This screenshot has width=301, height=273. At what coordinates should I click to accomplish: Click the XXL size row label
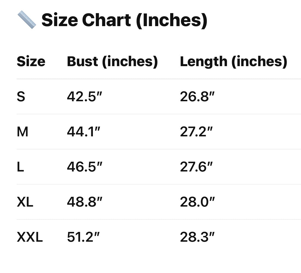pyautogui.click(x=30, y=237)
